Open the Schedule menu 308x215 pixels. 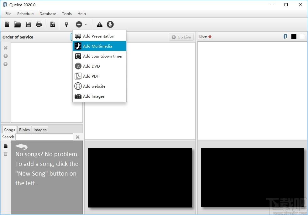(x=25, y=13)
